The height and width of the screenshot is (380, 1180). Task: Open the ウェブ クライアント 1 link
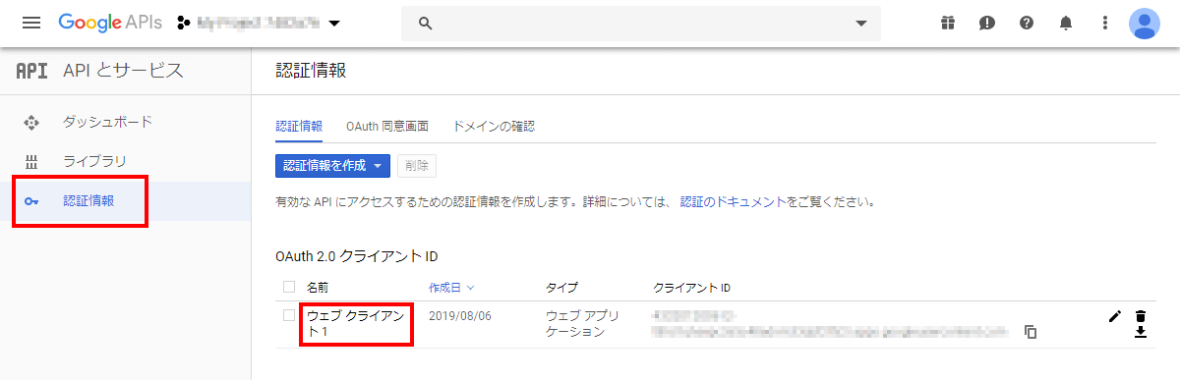click(355, 323)
